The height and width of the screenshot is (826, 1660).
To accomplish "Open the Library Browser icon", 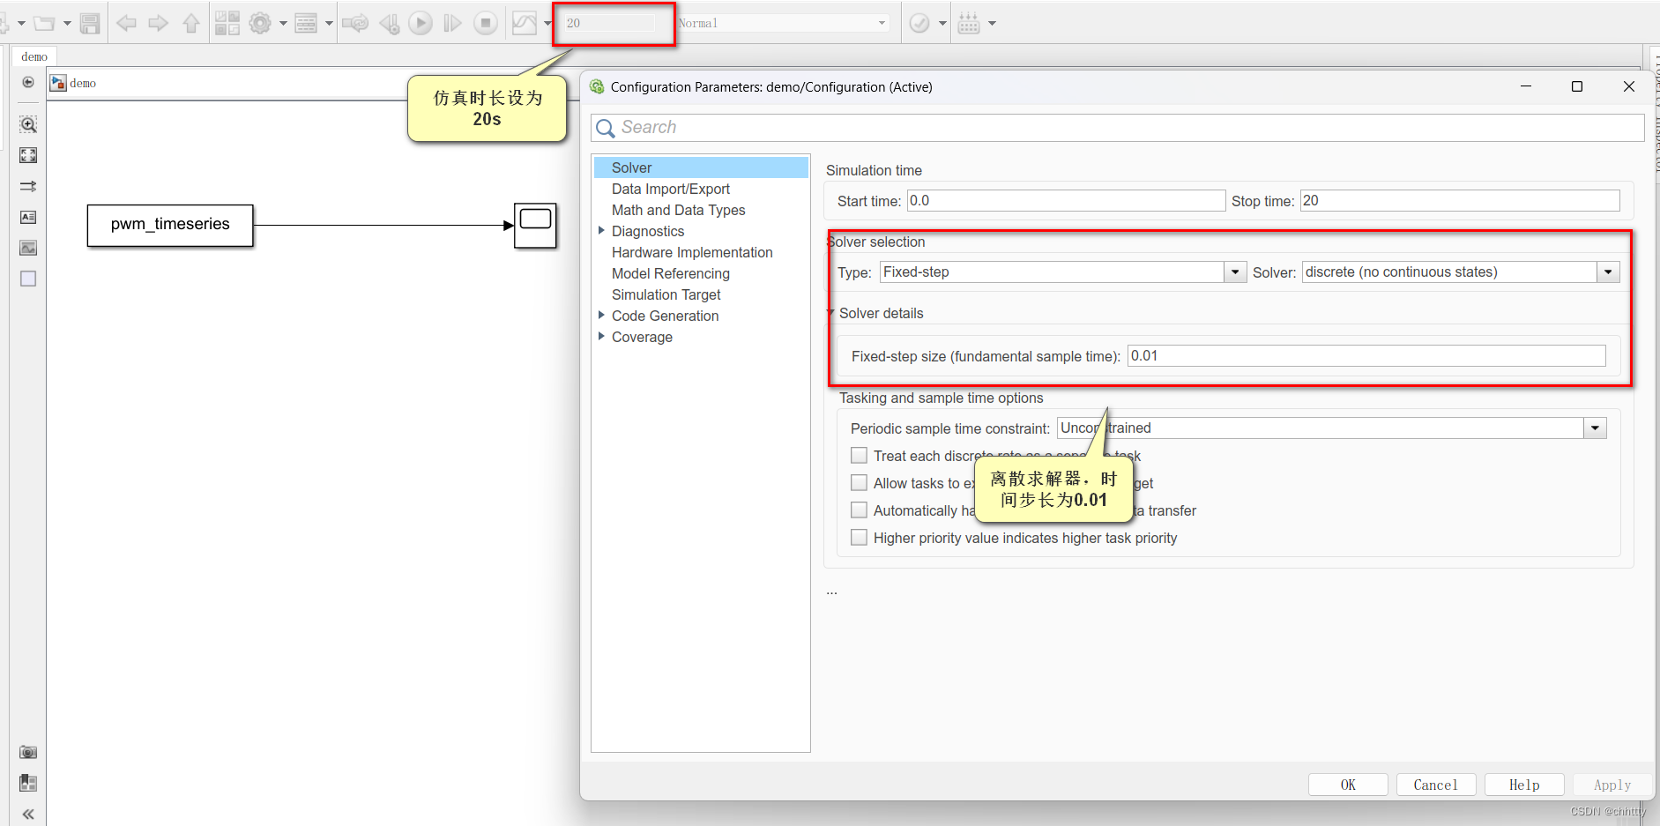I will pos(227,24).
